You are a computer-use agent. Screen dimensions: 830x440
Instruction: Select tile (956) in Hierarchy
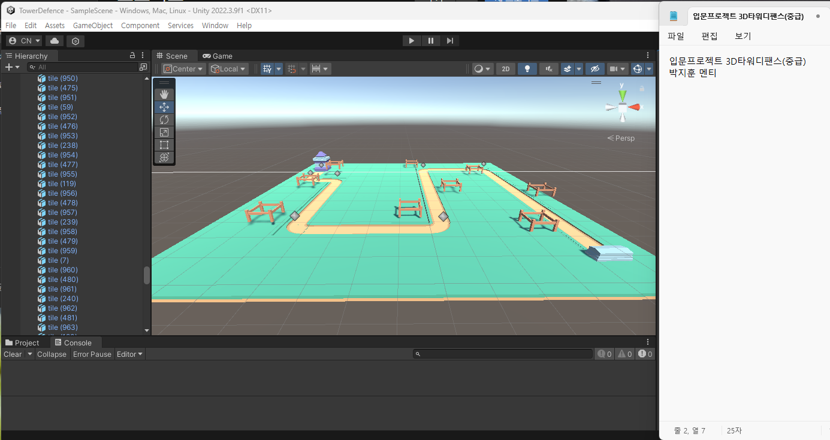coord(62,193)
